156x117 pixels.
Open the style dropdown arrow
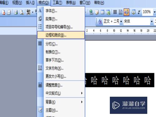(121, 22)
